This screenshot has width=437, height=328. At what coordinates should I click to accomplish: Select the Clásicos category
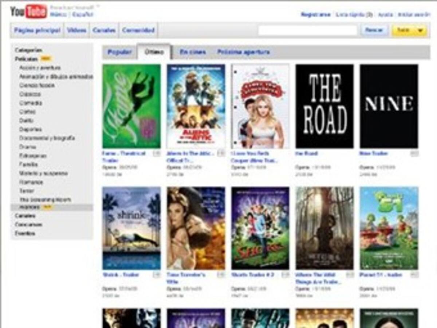30,94
